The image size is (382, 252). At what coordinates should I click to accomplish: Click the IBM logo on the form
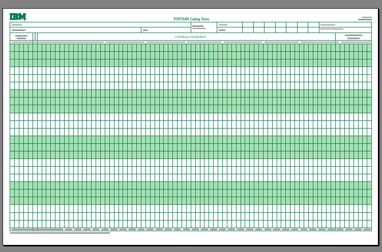(18, 17)
